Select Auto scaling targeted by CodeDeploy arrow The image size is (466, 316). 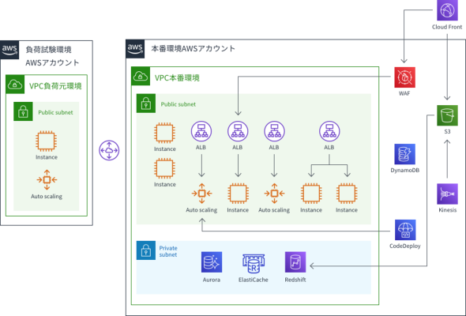coord(201,194)
